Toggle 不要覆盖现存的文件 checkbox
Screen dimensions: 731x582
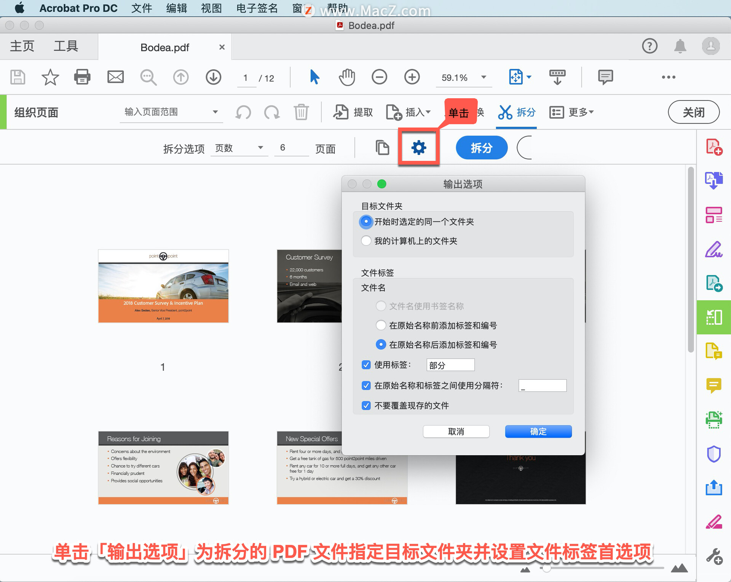[366, 406]
